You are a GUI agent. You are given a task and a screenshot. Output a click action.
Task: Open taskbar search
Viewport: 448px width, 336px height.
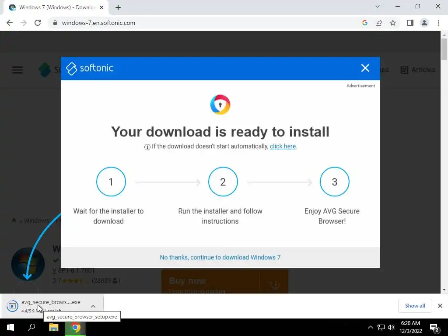tap(31, 327)
